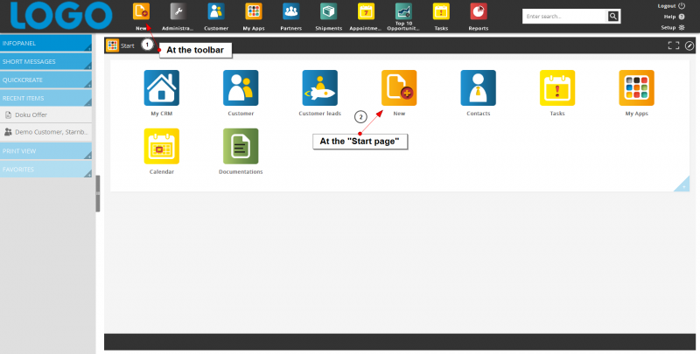Open the Documentations icon
The height and width of the screenshot is (354, 700).
click(241, 147)
